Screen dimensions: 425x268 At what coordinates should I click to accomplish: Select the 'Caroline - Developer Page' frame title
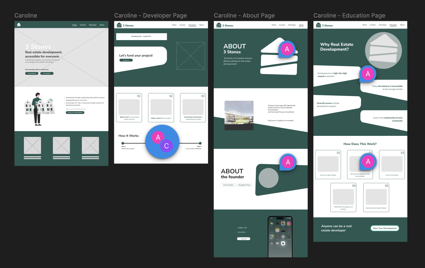150,16
